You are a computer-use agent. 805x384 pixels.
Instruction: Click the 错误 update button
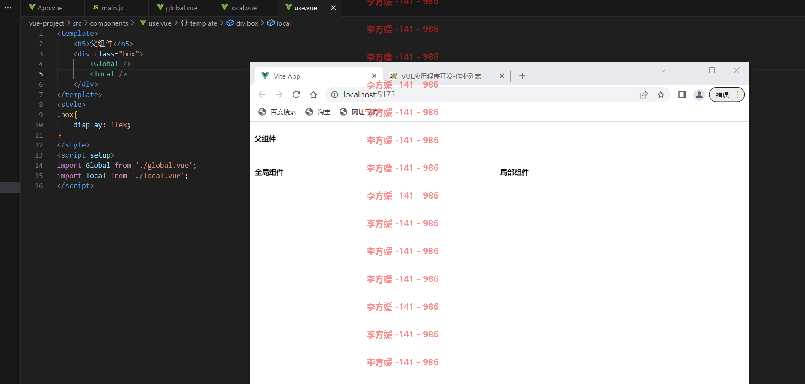click(x=727, y=95)
